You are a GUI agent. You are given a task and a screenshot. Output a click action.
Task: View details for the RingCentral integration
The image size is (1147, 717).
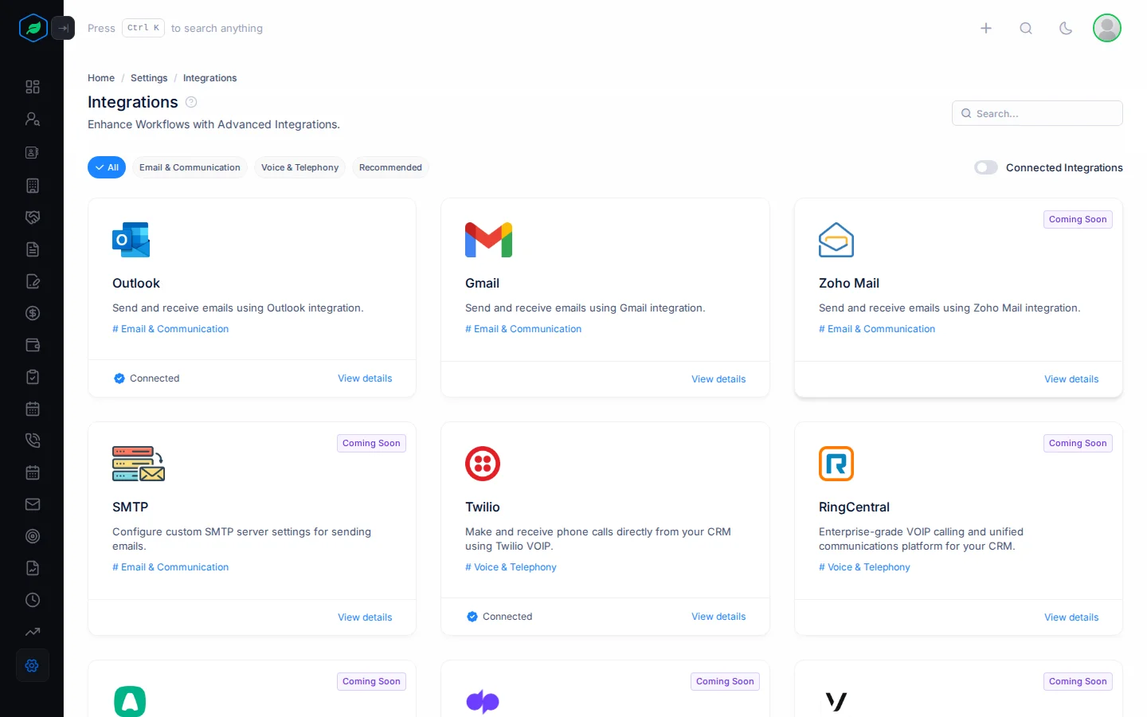coord(1071,617)
